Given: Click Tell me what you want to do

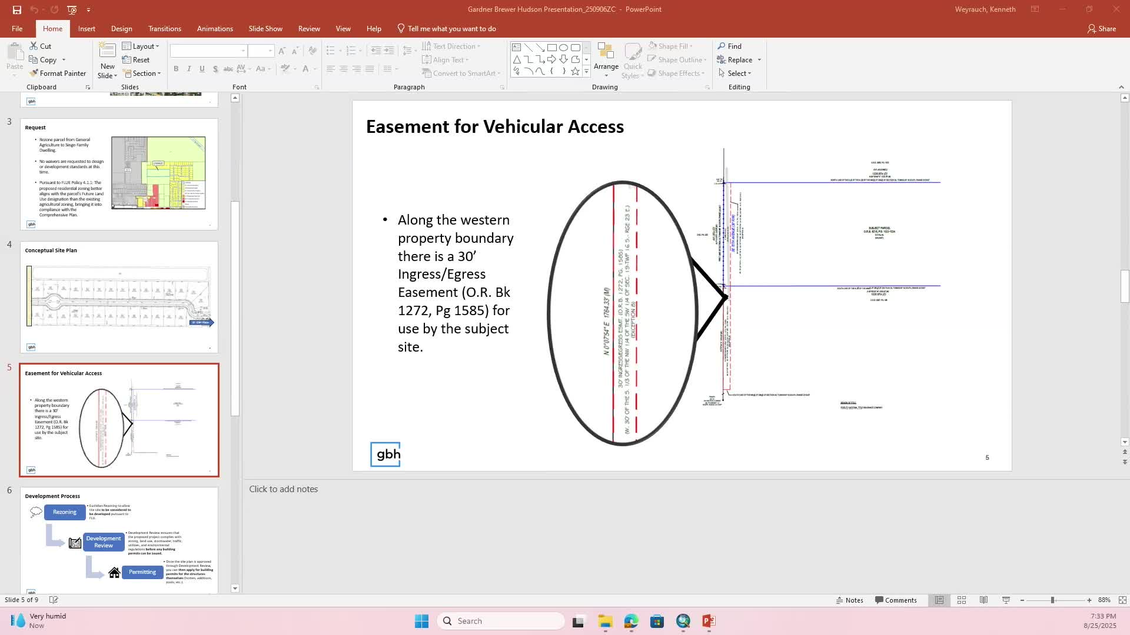Looking at the screenshot, I should (x=447, y=29).
